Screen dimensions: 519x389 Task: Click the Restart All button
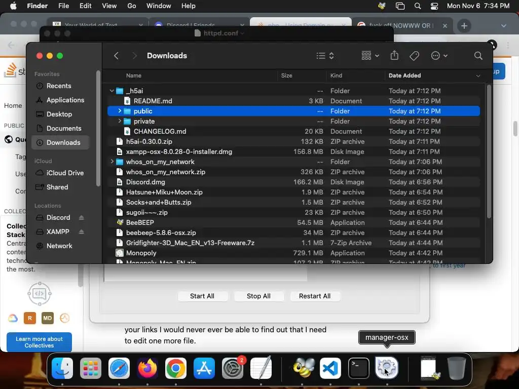pyautogui.click(x=315, y=296)
